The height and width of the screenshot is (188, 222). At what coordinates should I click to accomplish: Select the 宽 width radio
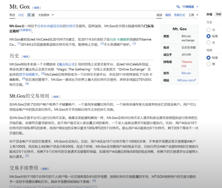tap(208, 64)
